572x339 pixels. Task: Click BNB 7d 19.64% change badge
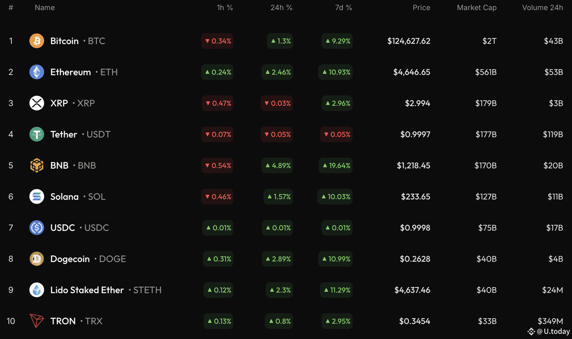[x=336, y=165]
